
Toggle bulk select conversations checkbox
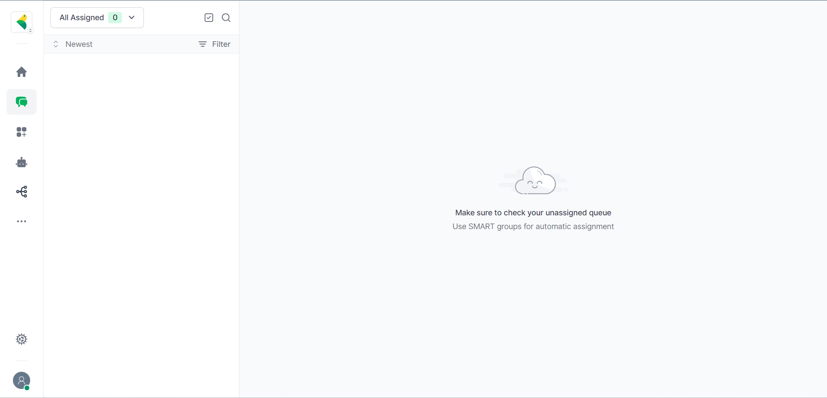[209, 18]
